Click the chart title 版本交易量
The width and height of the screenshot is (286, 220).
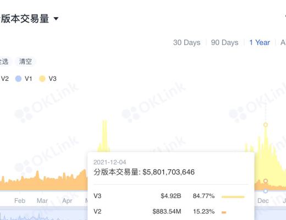[x=25, y=19]
